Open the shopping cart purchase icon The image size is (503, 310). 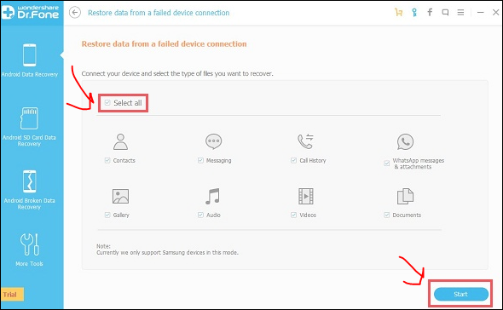pos(398,13)
